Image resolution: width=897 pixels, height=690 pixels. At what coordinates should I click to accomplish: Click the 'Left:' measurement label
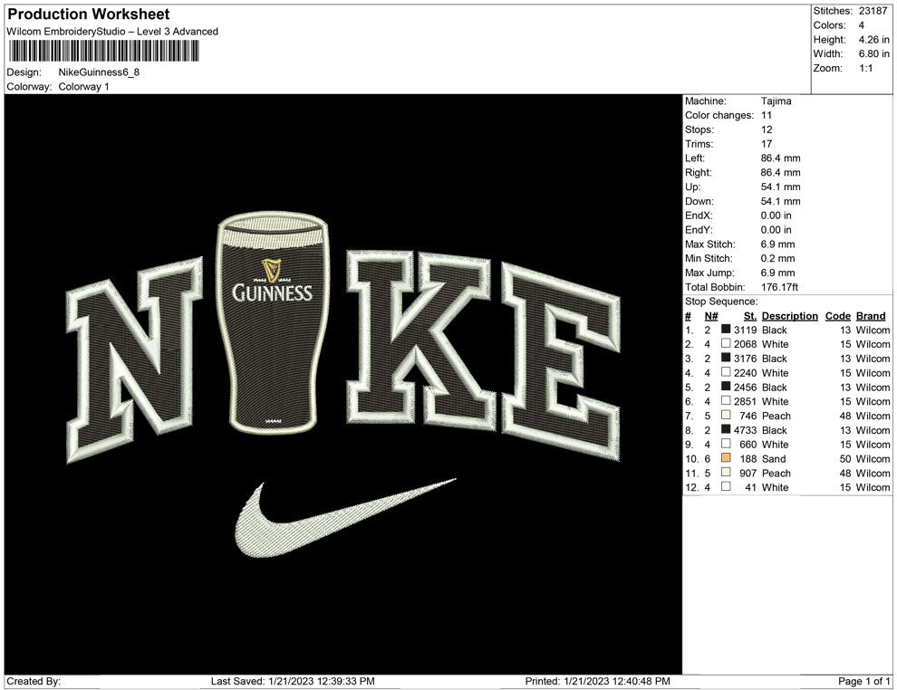pyautogui.click(x=695, y=158)
